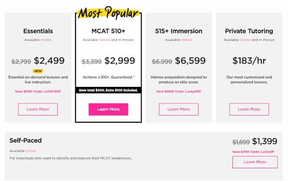Click the 515+ Immersion heading

pyautogui.click(x=178, y=31)
